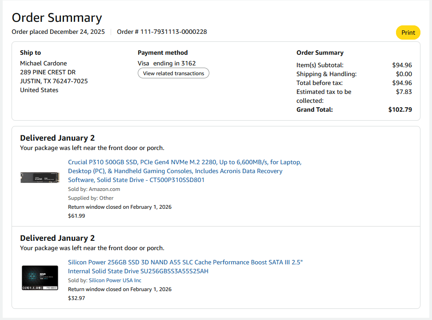Viewport: 432px width, 320px height.
Task: Click the Sold by: Amazon.com text
Action: point(94,189)
